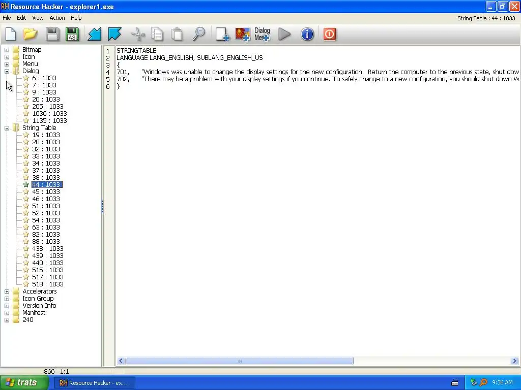Image resolution: width=521 pixels, height=390 pixels.
Task: Click the right-pointing blue bookmark icon
Action: 114,34
